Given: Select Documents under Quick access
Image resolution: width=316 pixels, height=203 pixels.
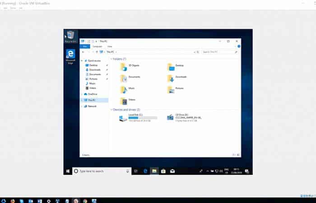Looking at the screenshot, I should coord(95,74).
